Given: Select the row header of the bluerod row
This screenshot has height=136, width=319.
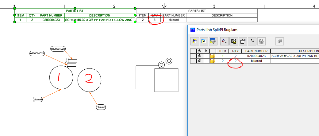Looking at the screenshot, I should pos(194,61).
